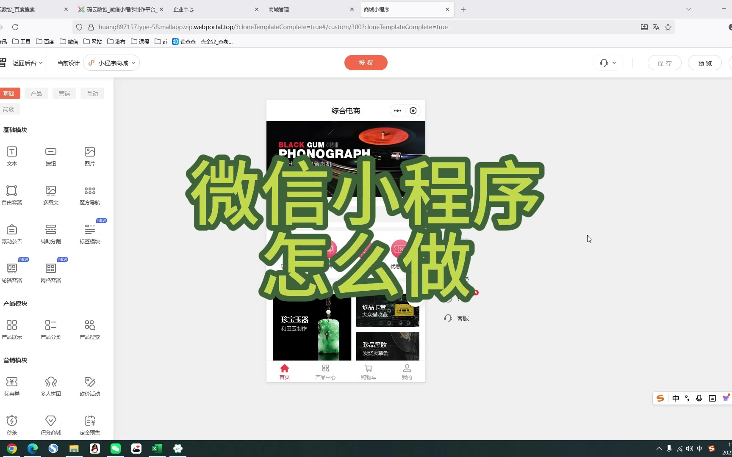Click the mini program close target icon

(x=413, y=111)
